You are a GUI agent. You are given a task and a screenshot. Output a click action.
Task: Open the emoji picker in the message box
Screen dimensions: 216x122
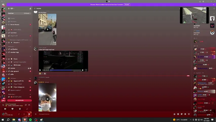pos(185,114)
